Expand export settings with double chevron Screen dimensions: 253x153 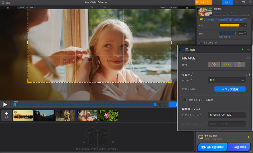pos(248,137)
